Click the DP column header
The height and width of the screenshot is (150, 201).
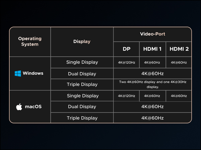point(127,49)
